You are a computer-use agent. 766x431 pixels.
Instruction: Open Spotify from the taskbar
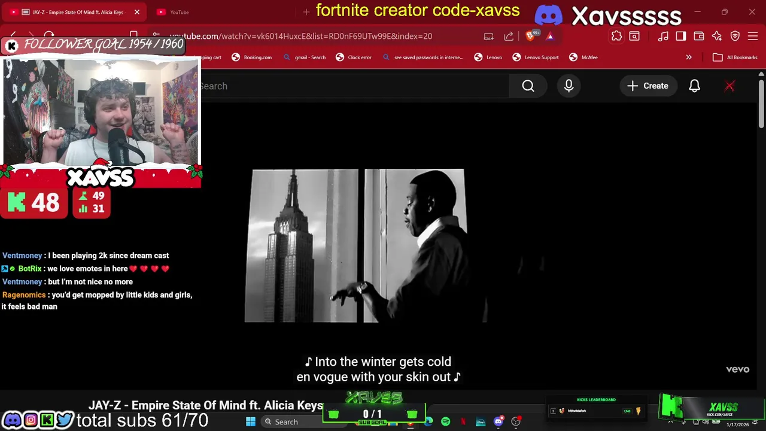click(446, 422)
